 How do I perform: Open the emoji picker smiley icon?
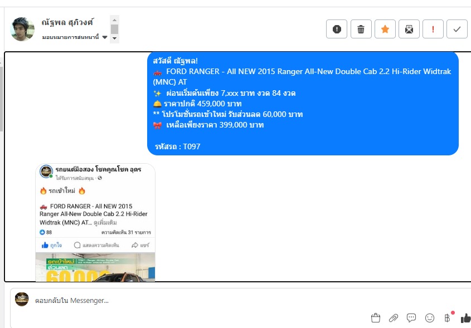tap(430, 318)
